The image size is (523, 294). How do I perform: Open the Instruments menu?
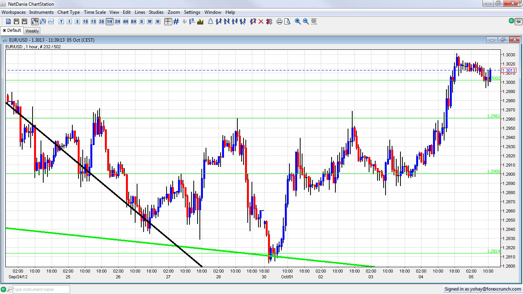42,12
